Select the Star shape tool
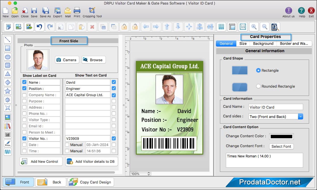The image size is (317, 190). (7, 91)
